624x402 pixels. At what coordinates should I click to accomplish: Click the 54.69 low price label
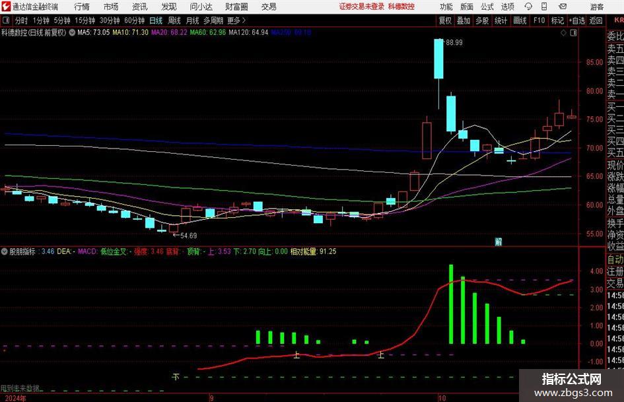point(189,236)
